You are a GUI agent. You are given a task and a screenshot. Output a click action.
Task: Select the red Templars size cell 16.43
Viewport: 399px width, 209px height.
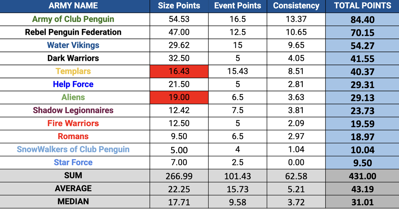coord(179,71)
